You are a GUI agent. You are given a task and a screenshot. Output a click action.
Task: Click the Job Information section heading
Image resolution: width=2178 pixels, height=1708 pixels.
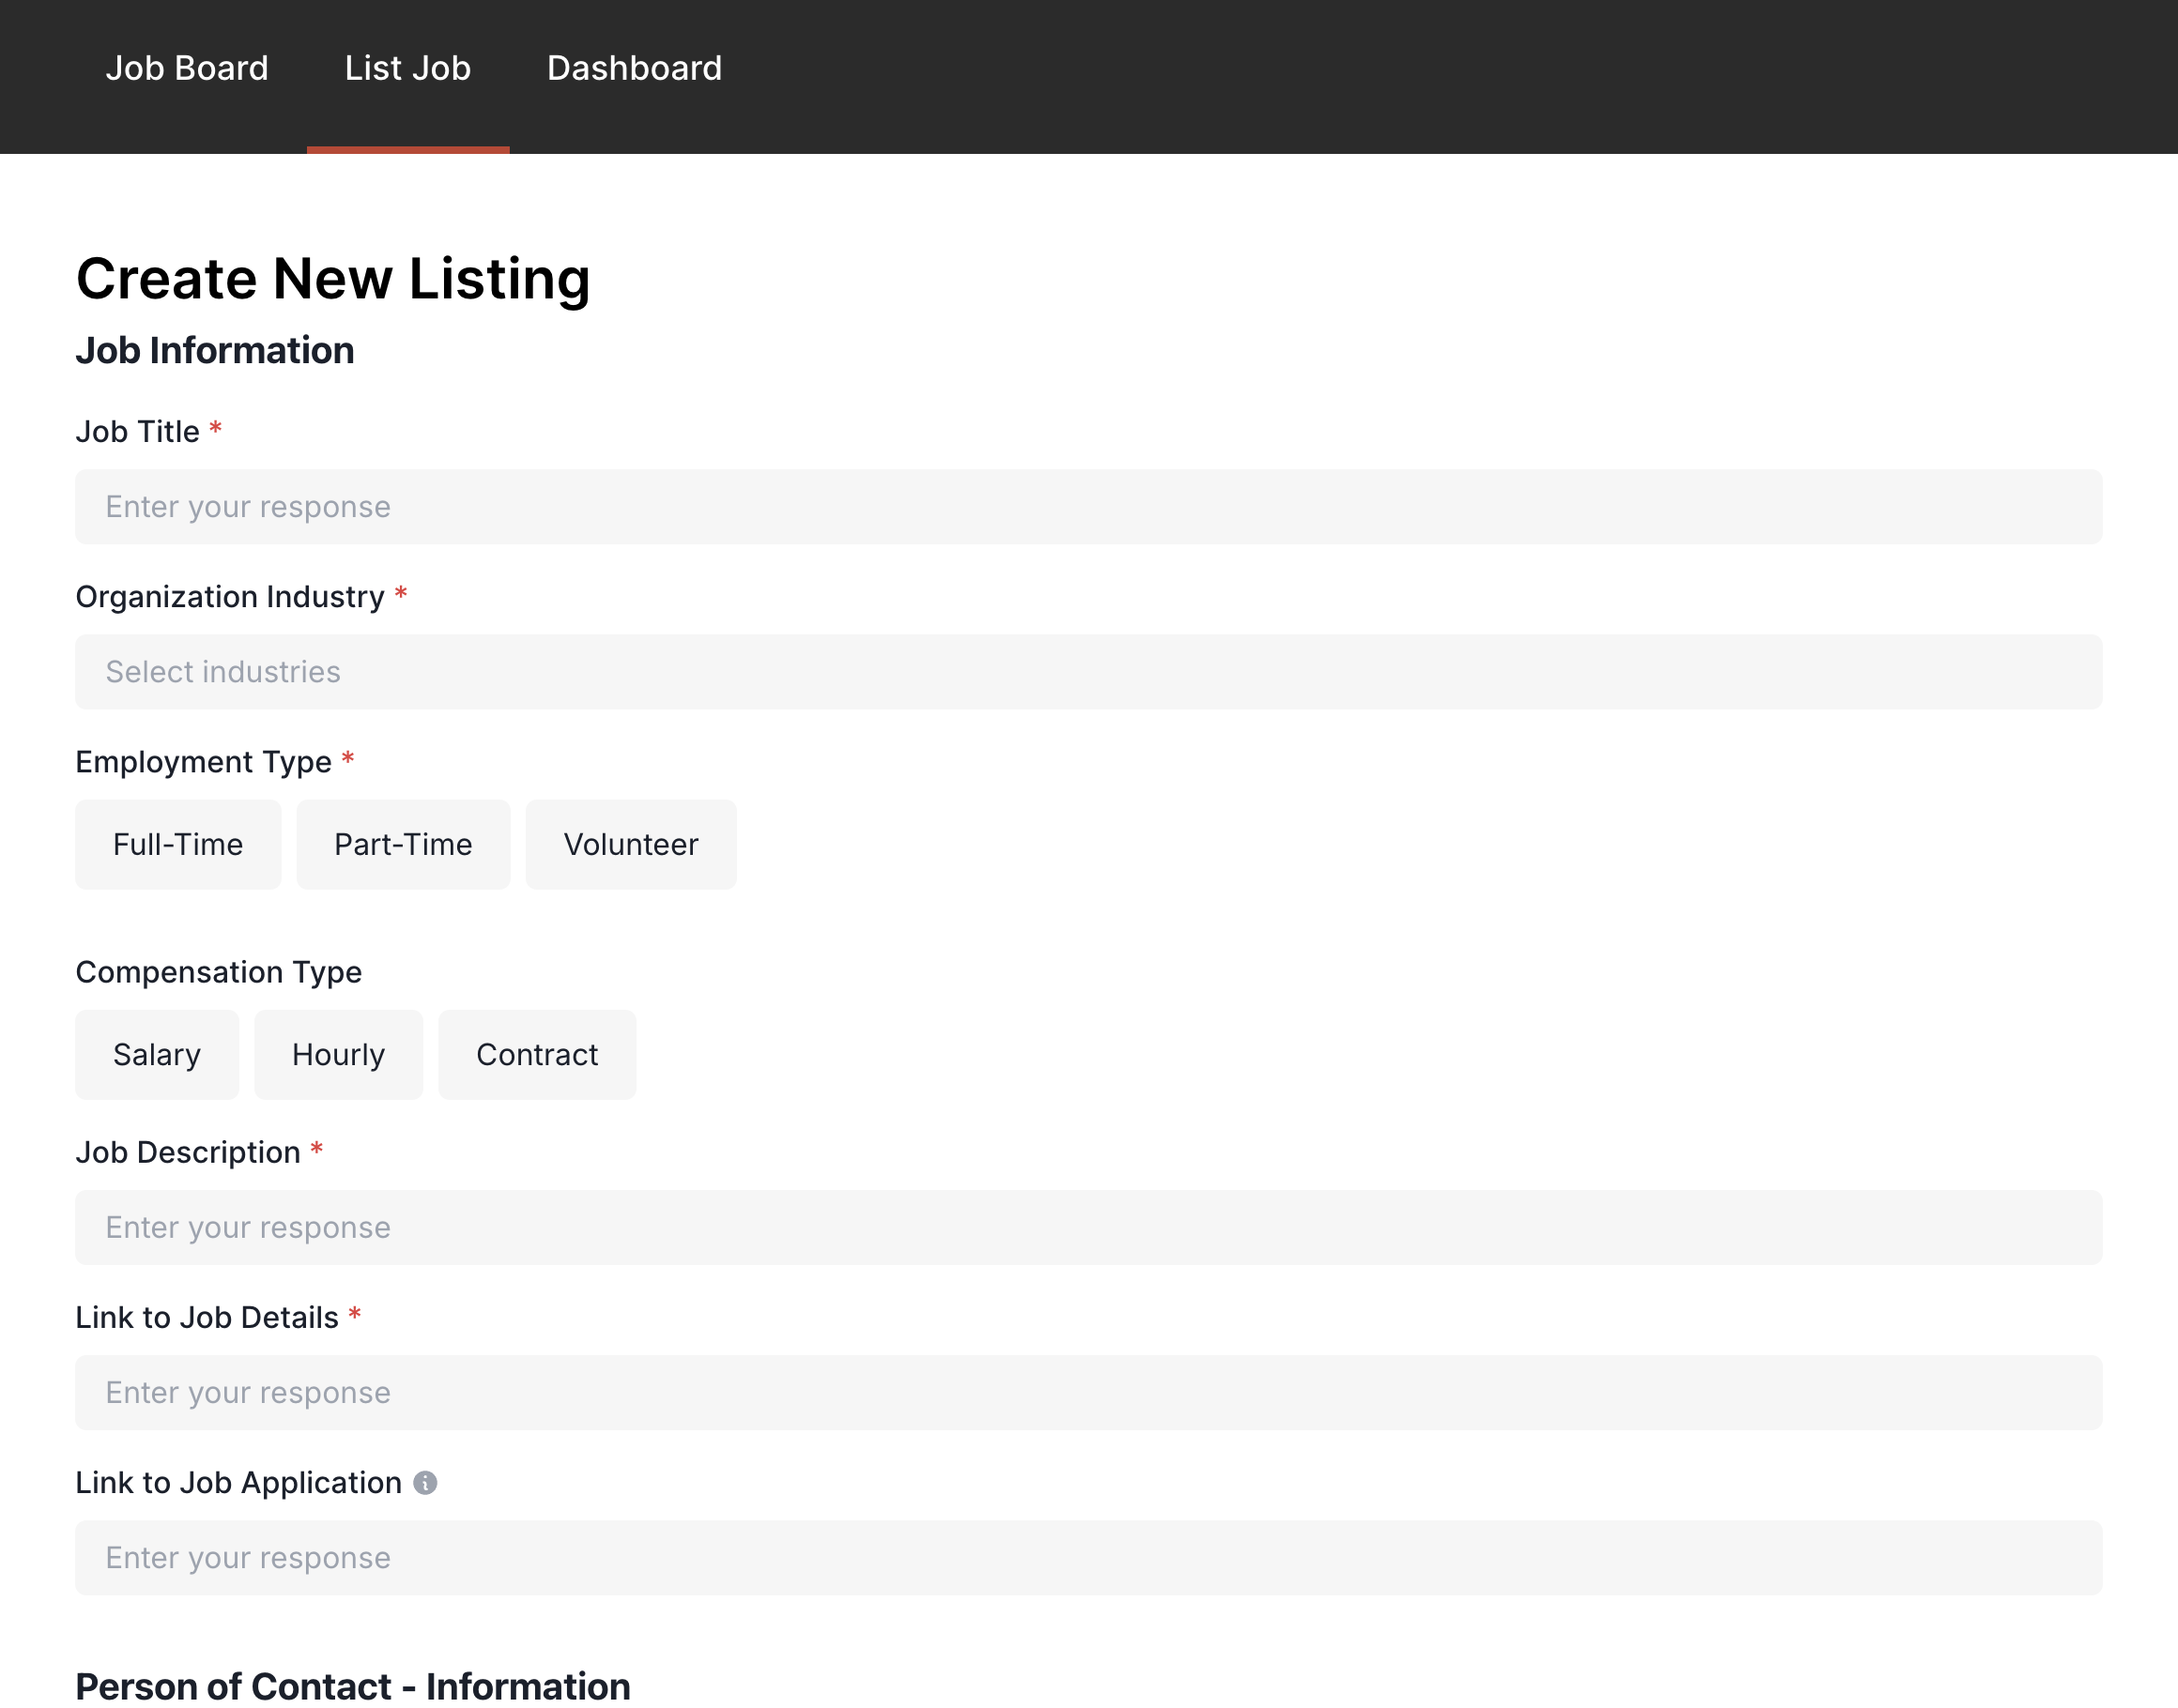coord(215,351)
